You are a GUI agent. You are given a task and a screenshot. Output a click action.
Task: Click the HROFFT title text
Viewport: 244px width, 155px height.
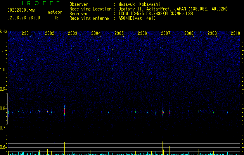tap(40, 3)
